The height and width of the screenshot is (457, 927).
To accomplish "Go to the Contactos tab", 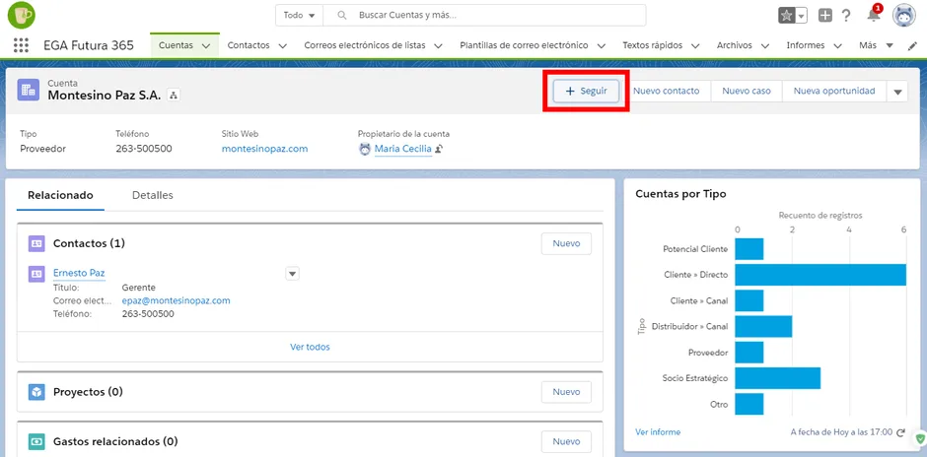I will point(249,45).
